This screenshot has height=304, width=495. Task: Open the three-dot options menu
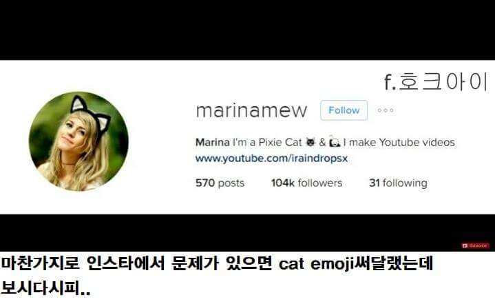point(386,110)
